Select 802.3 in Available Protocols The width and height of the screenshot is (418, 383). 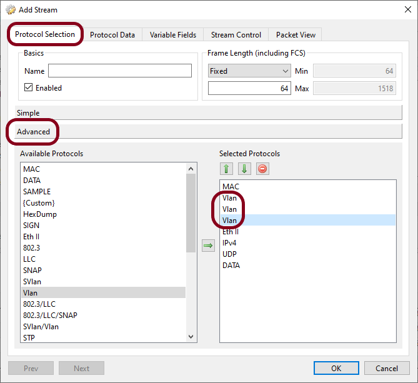tap(104, 248)
